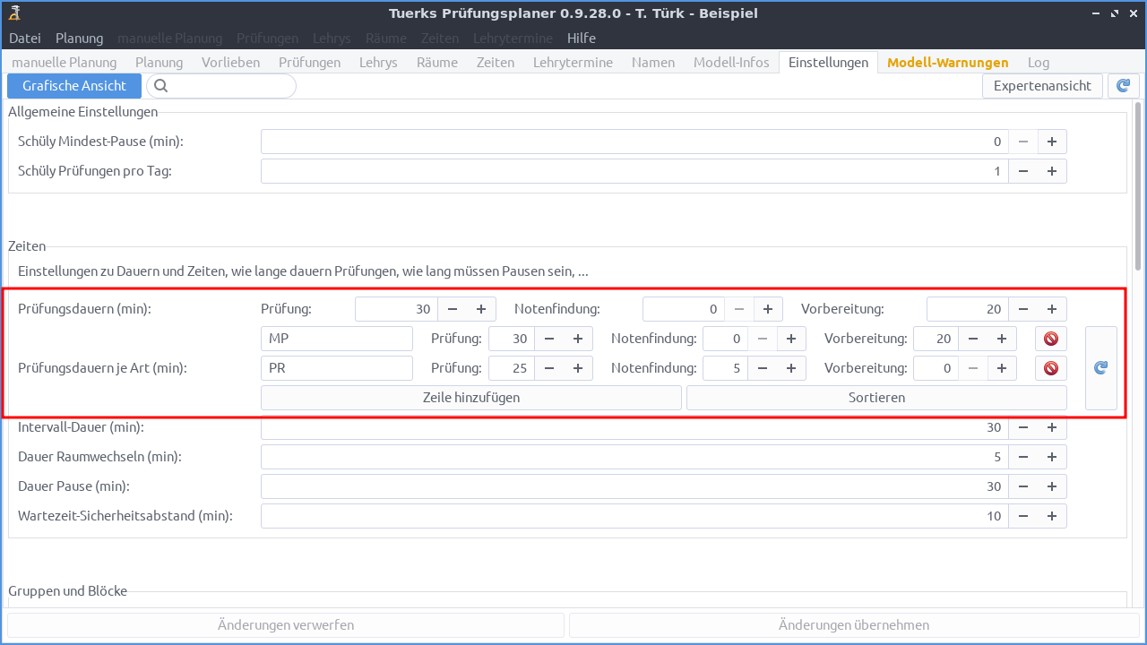
Task: Open the Hilfe menu
Action: click(x=581, y=38)
